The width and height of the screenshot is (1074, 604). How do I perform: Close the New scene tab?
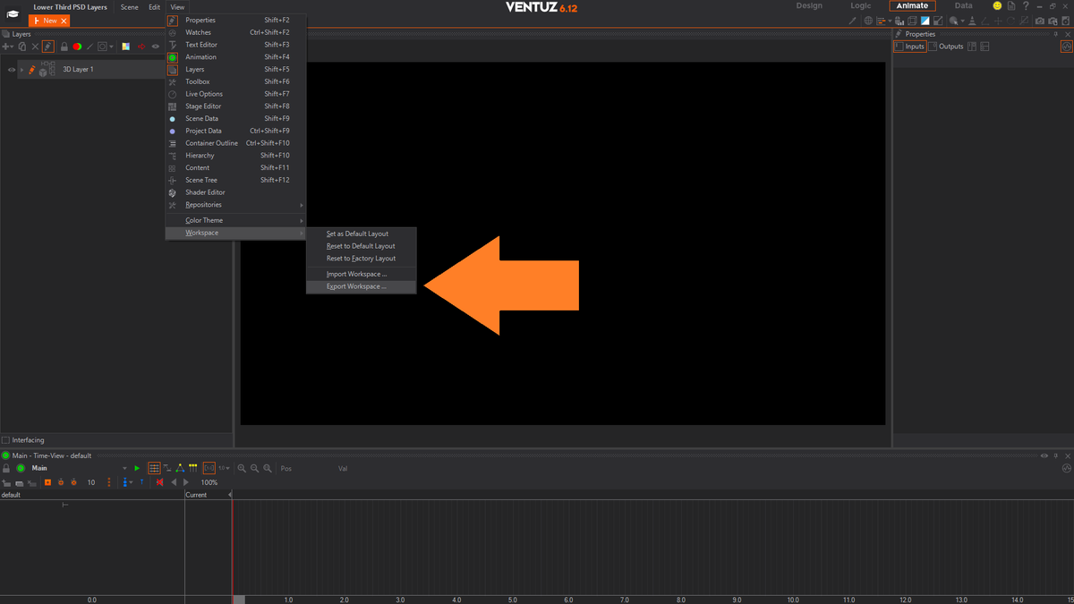[64, 21]
